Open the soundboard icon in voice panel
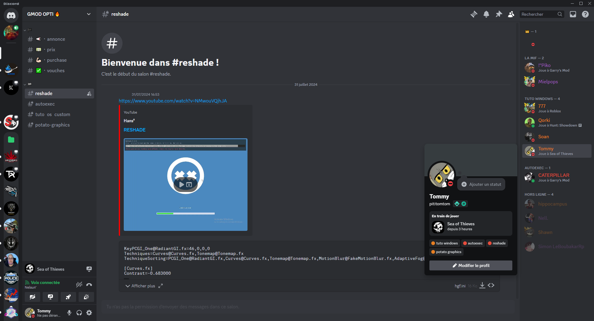 tap(86, 297)
